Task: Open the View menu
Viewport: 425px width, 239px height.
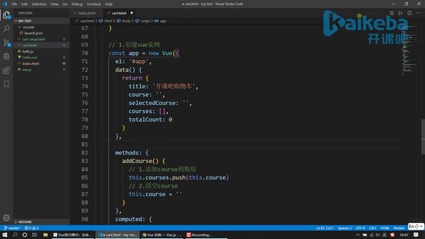Action: pyautogui.click(x=54, y=4)
